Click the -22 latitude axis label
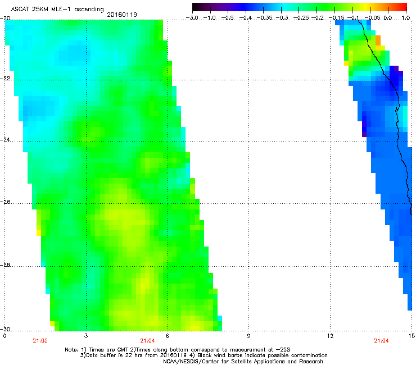 click(x=5, y=79)
